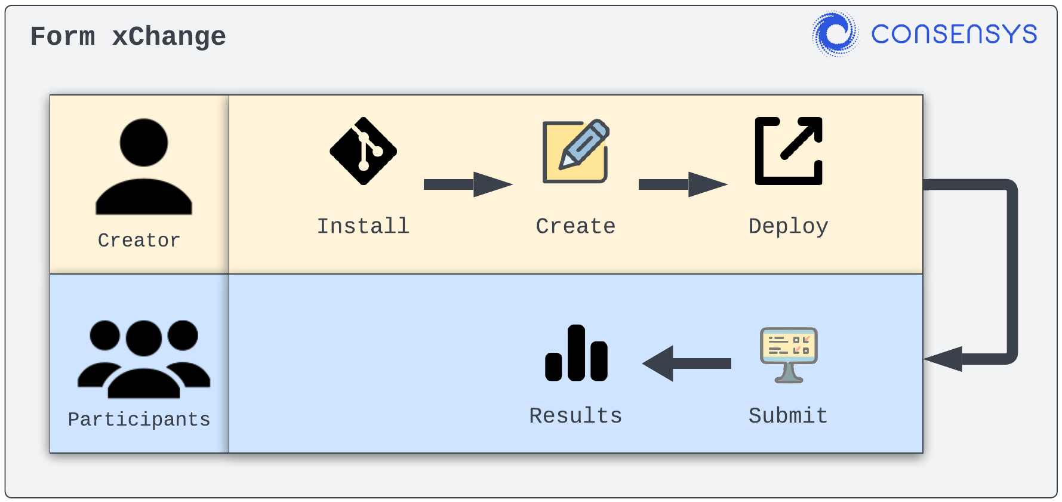
Task: Click the Deploy label text
Action: click(788, 226)
